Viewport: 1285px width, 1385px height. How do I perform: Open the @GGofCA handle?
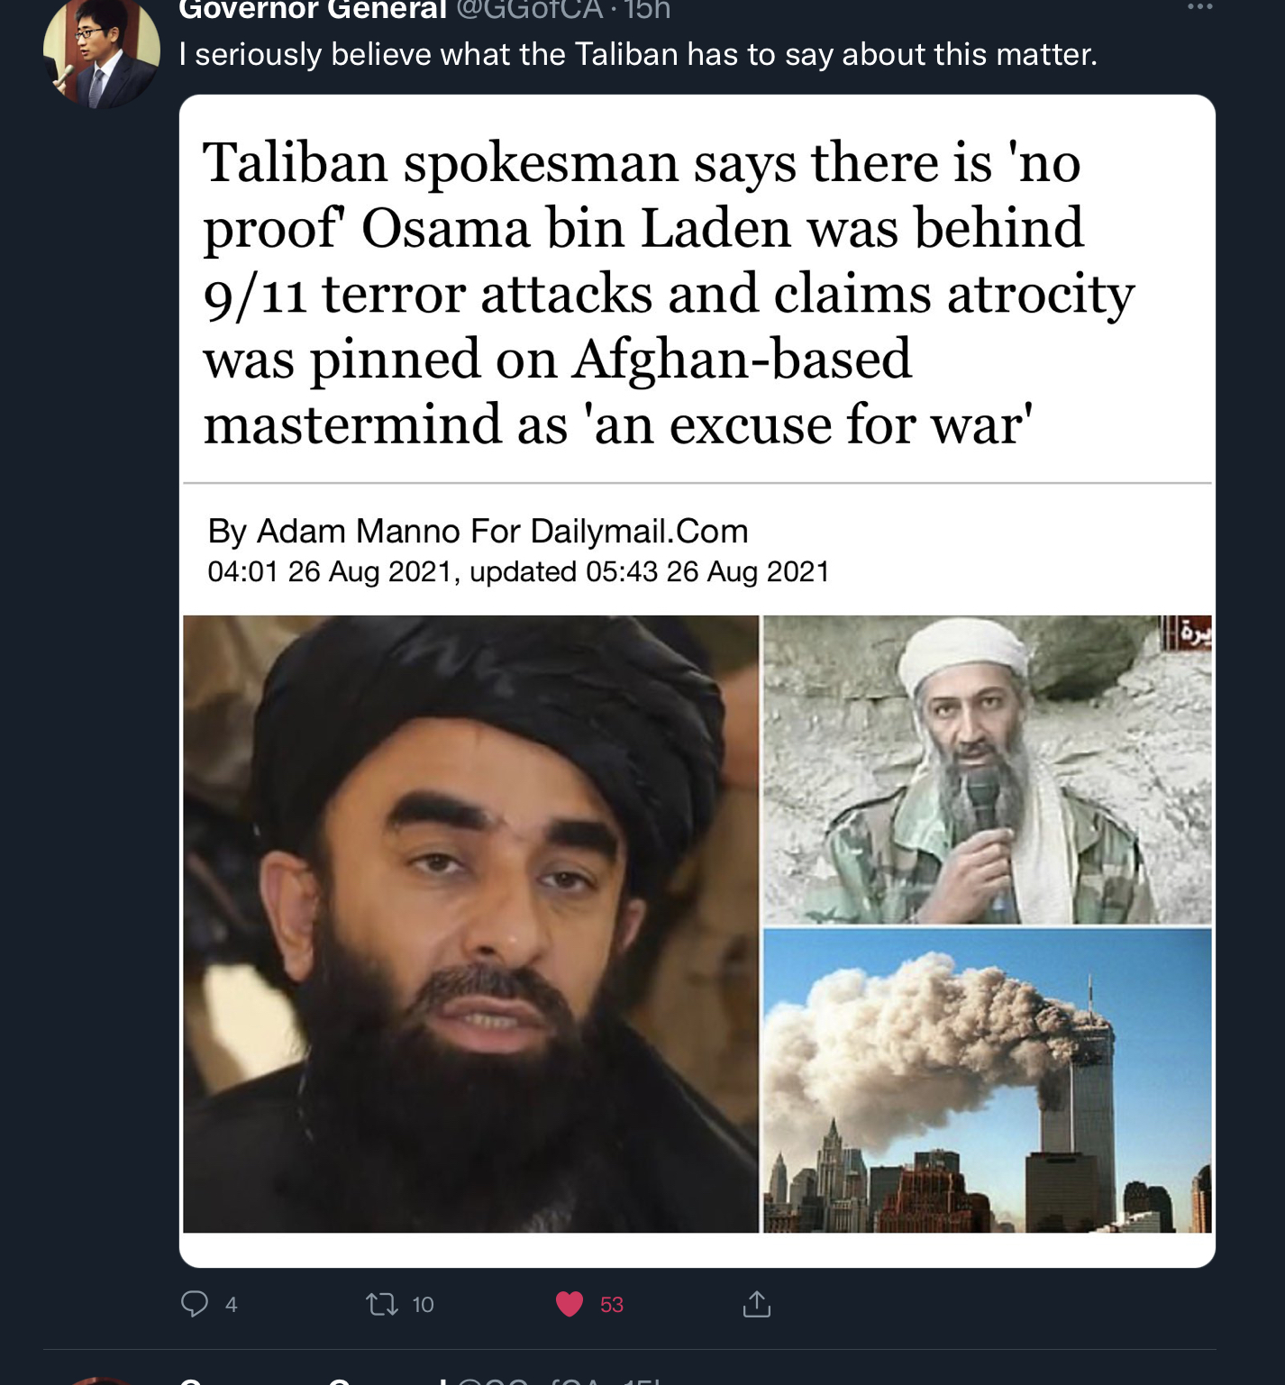point(530,10)
